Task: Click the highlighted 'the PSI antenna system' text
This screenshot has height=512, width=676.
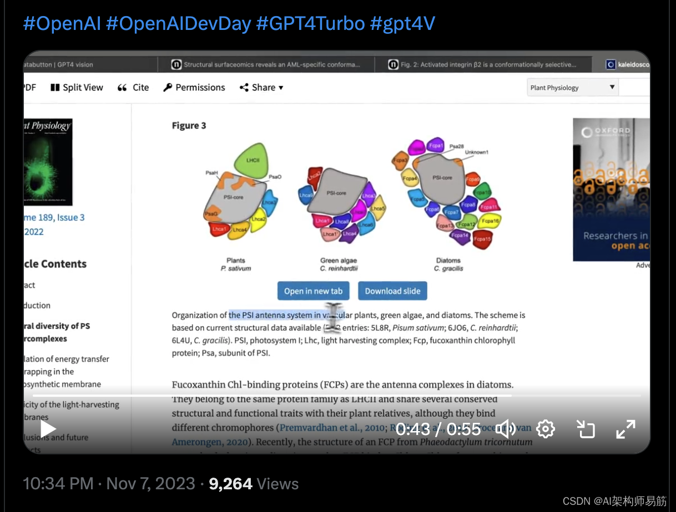Action: (286, 315)
